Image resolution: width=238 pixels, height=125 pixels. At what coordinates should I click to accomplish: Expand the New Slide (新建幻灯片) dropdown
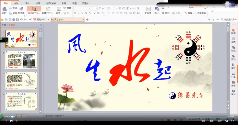pyautogui.click(x=48, y=13)
